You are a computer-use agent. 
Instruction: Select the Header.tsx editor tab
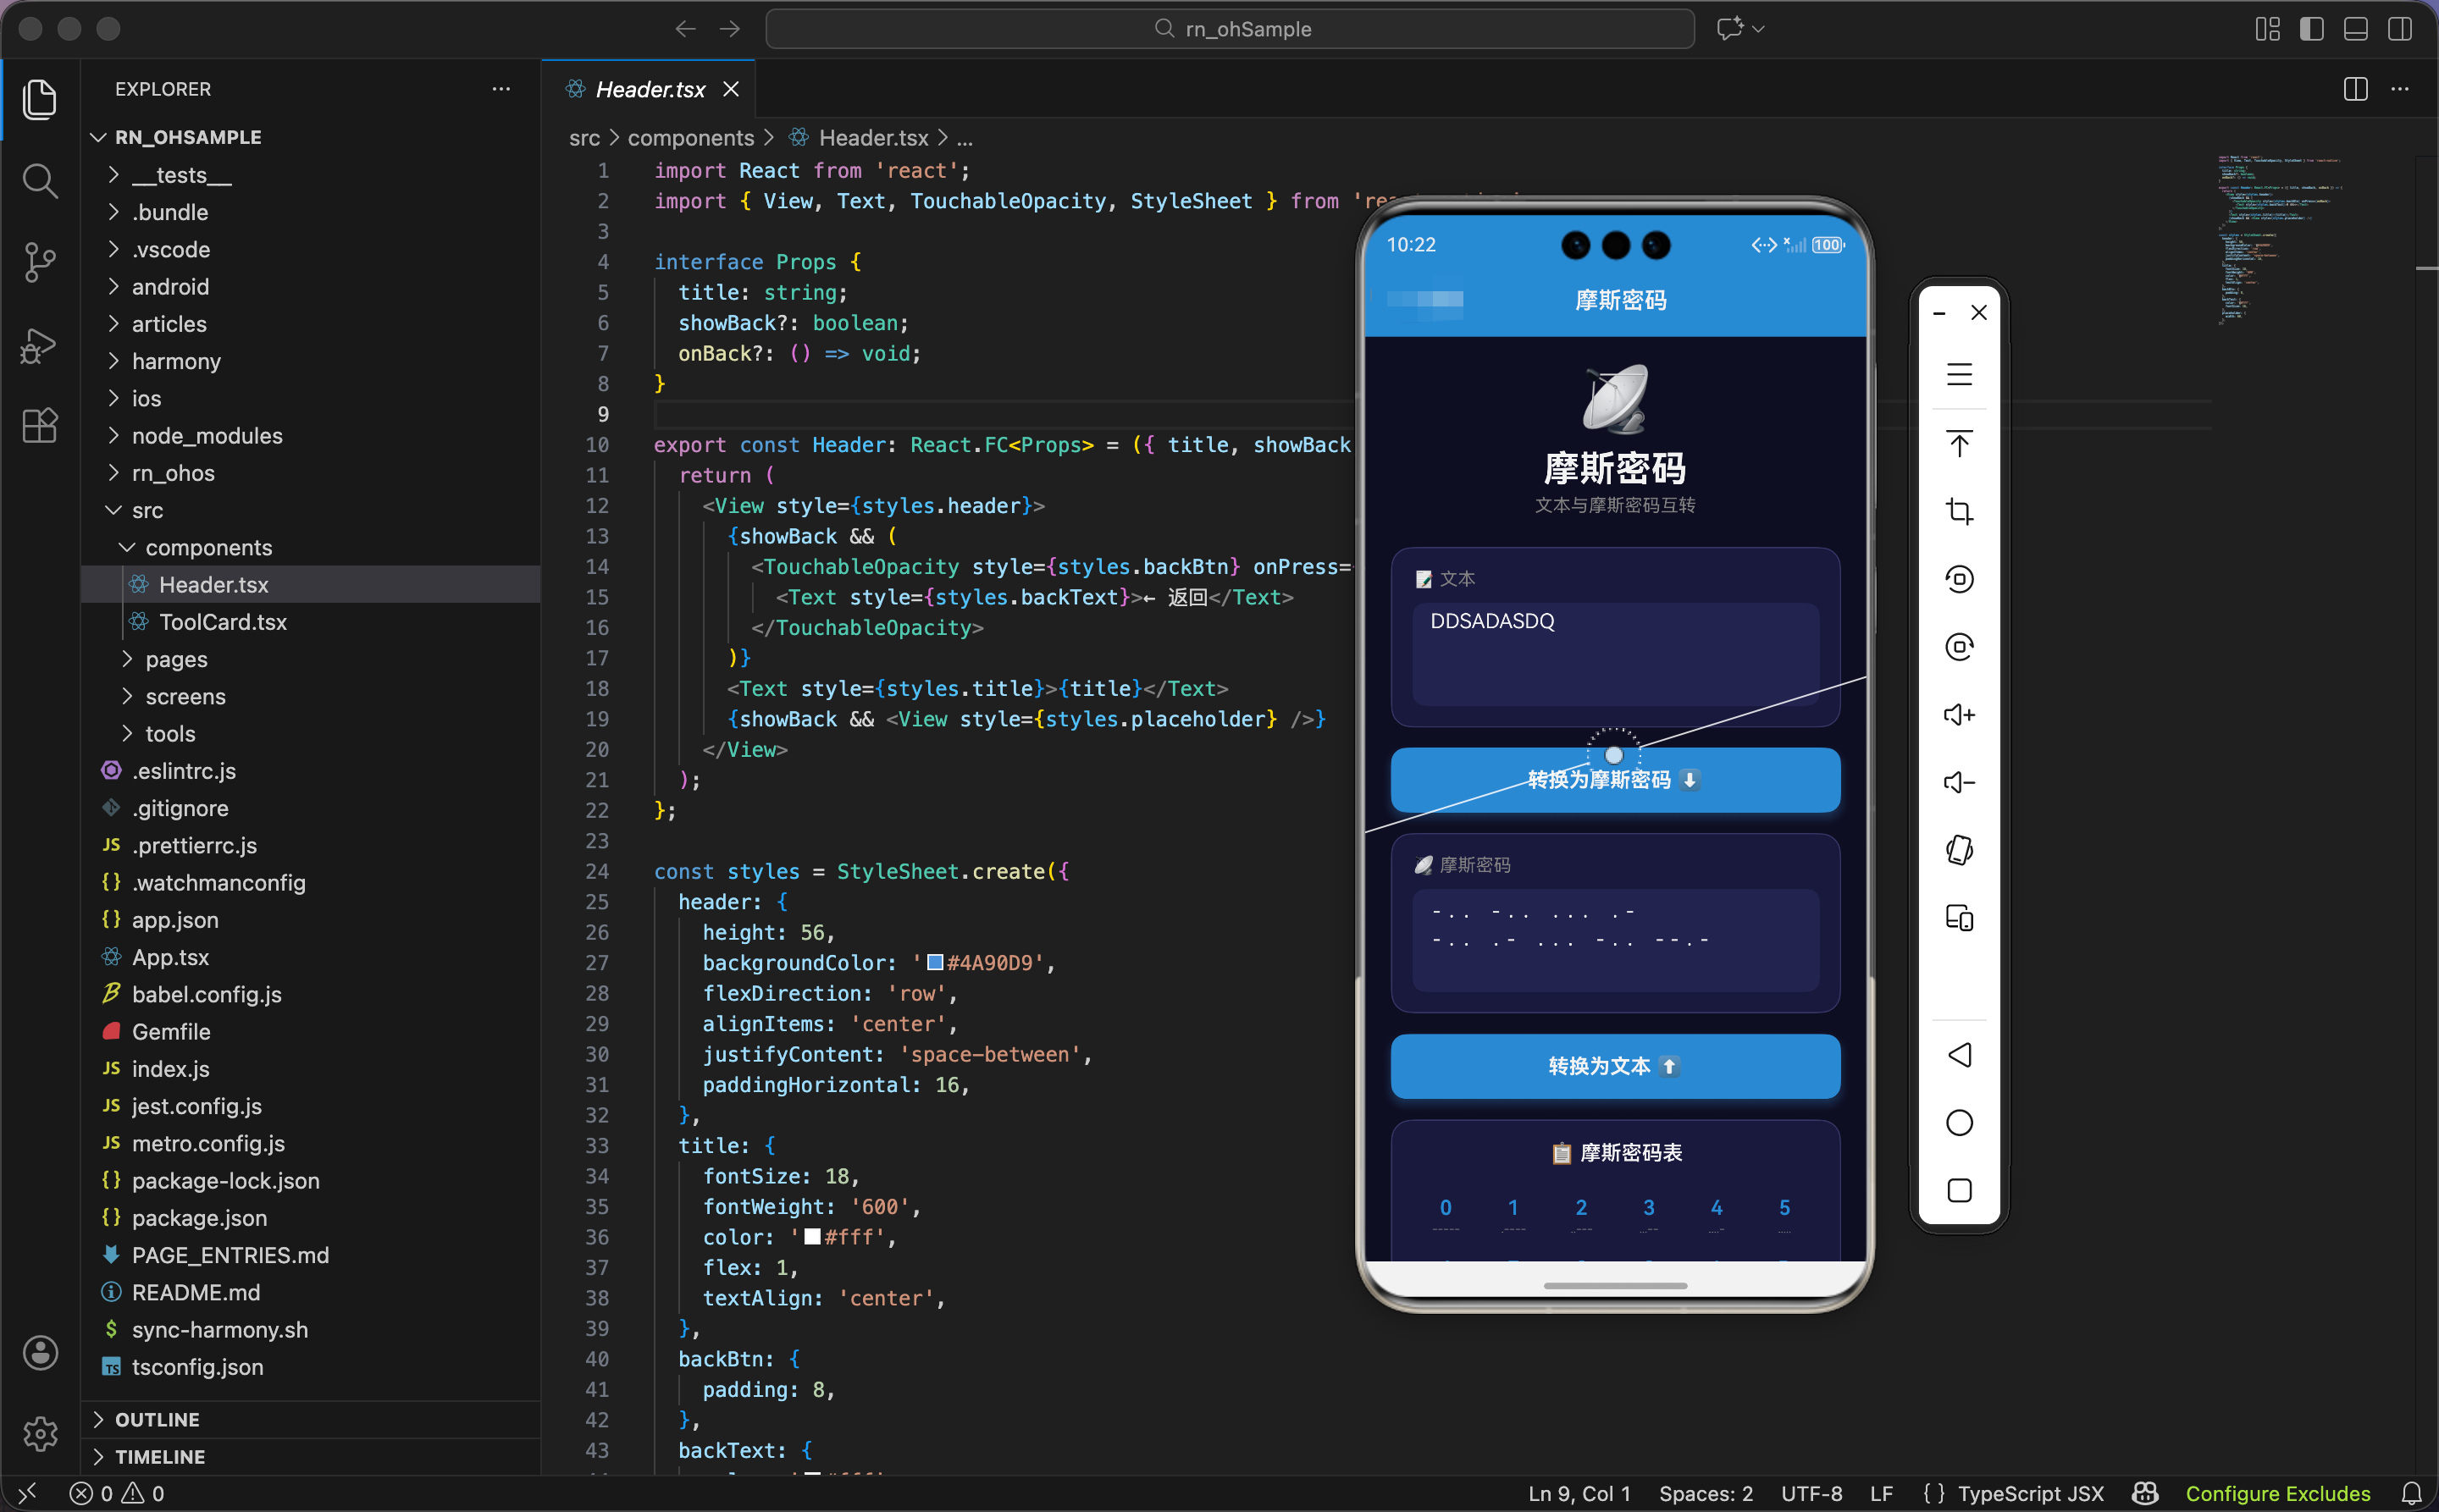coord(650,89)
